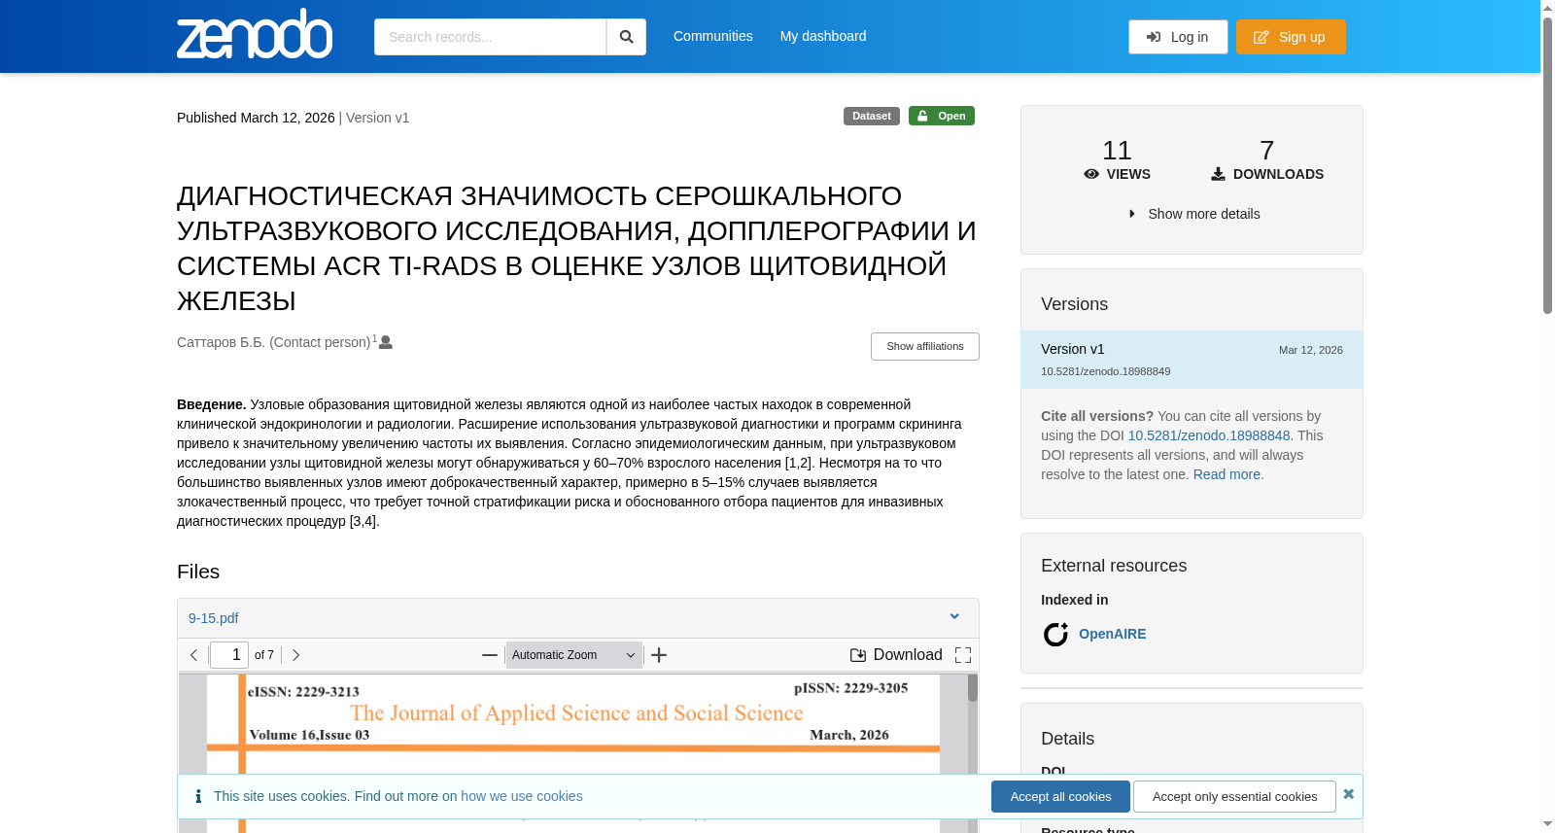Click the Search records input field

coord(490,37)
